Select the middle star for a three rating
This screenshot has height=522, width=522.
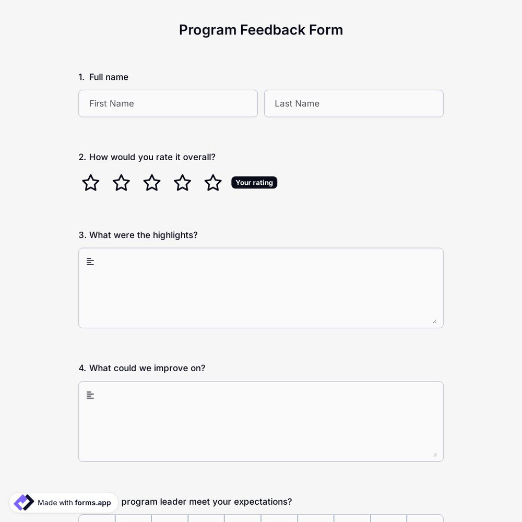coord(151,183)
